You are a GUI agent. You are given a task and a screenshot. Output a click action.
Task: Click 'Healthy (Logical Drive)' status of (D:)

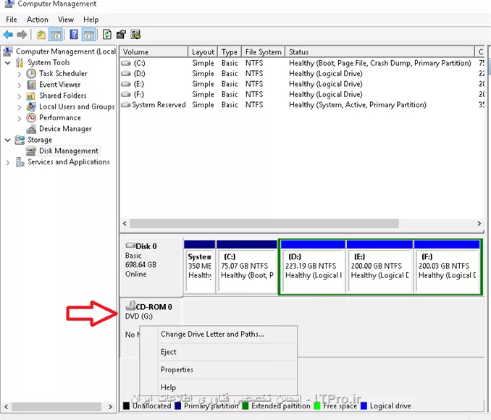pos(326,74)
